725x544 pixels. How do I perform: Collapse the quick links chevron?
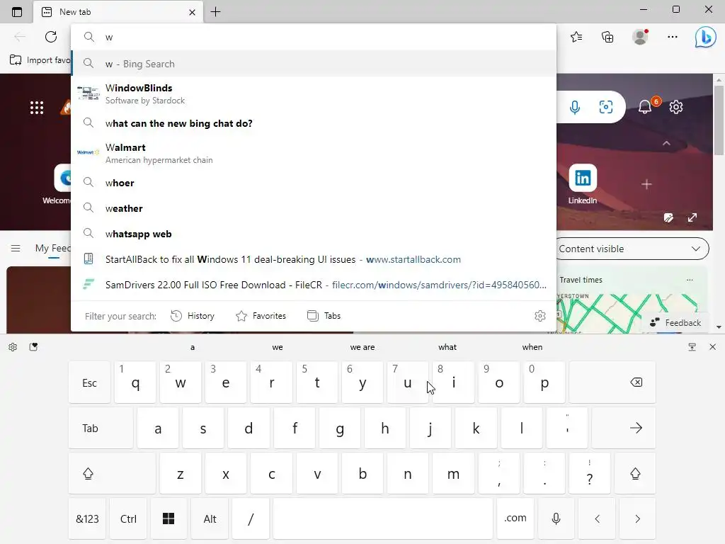pyautogui.click(x=666, y=143)
